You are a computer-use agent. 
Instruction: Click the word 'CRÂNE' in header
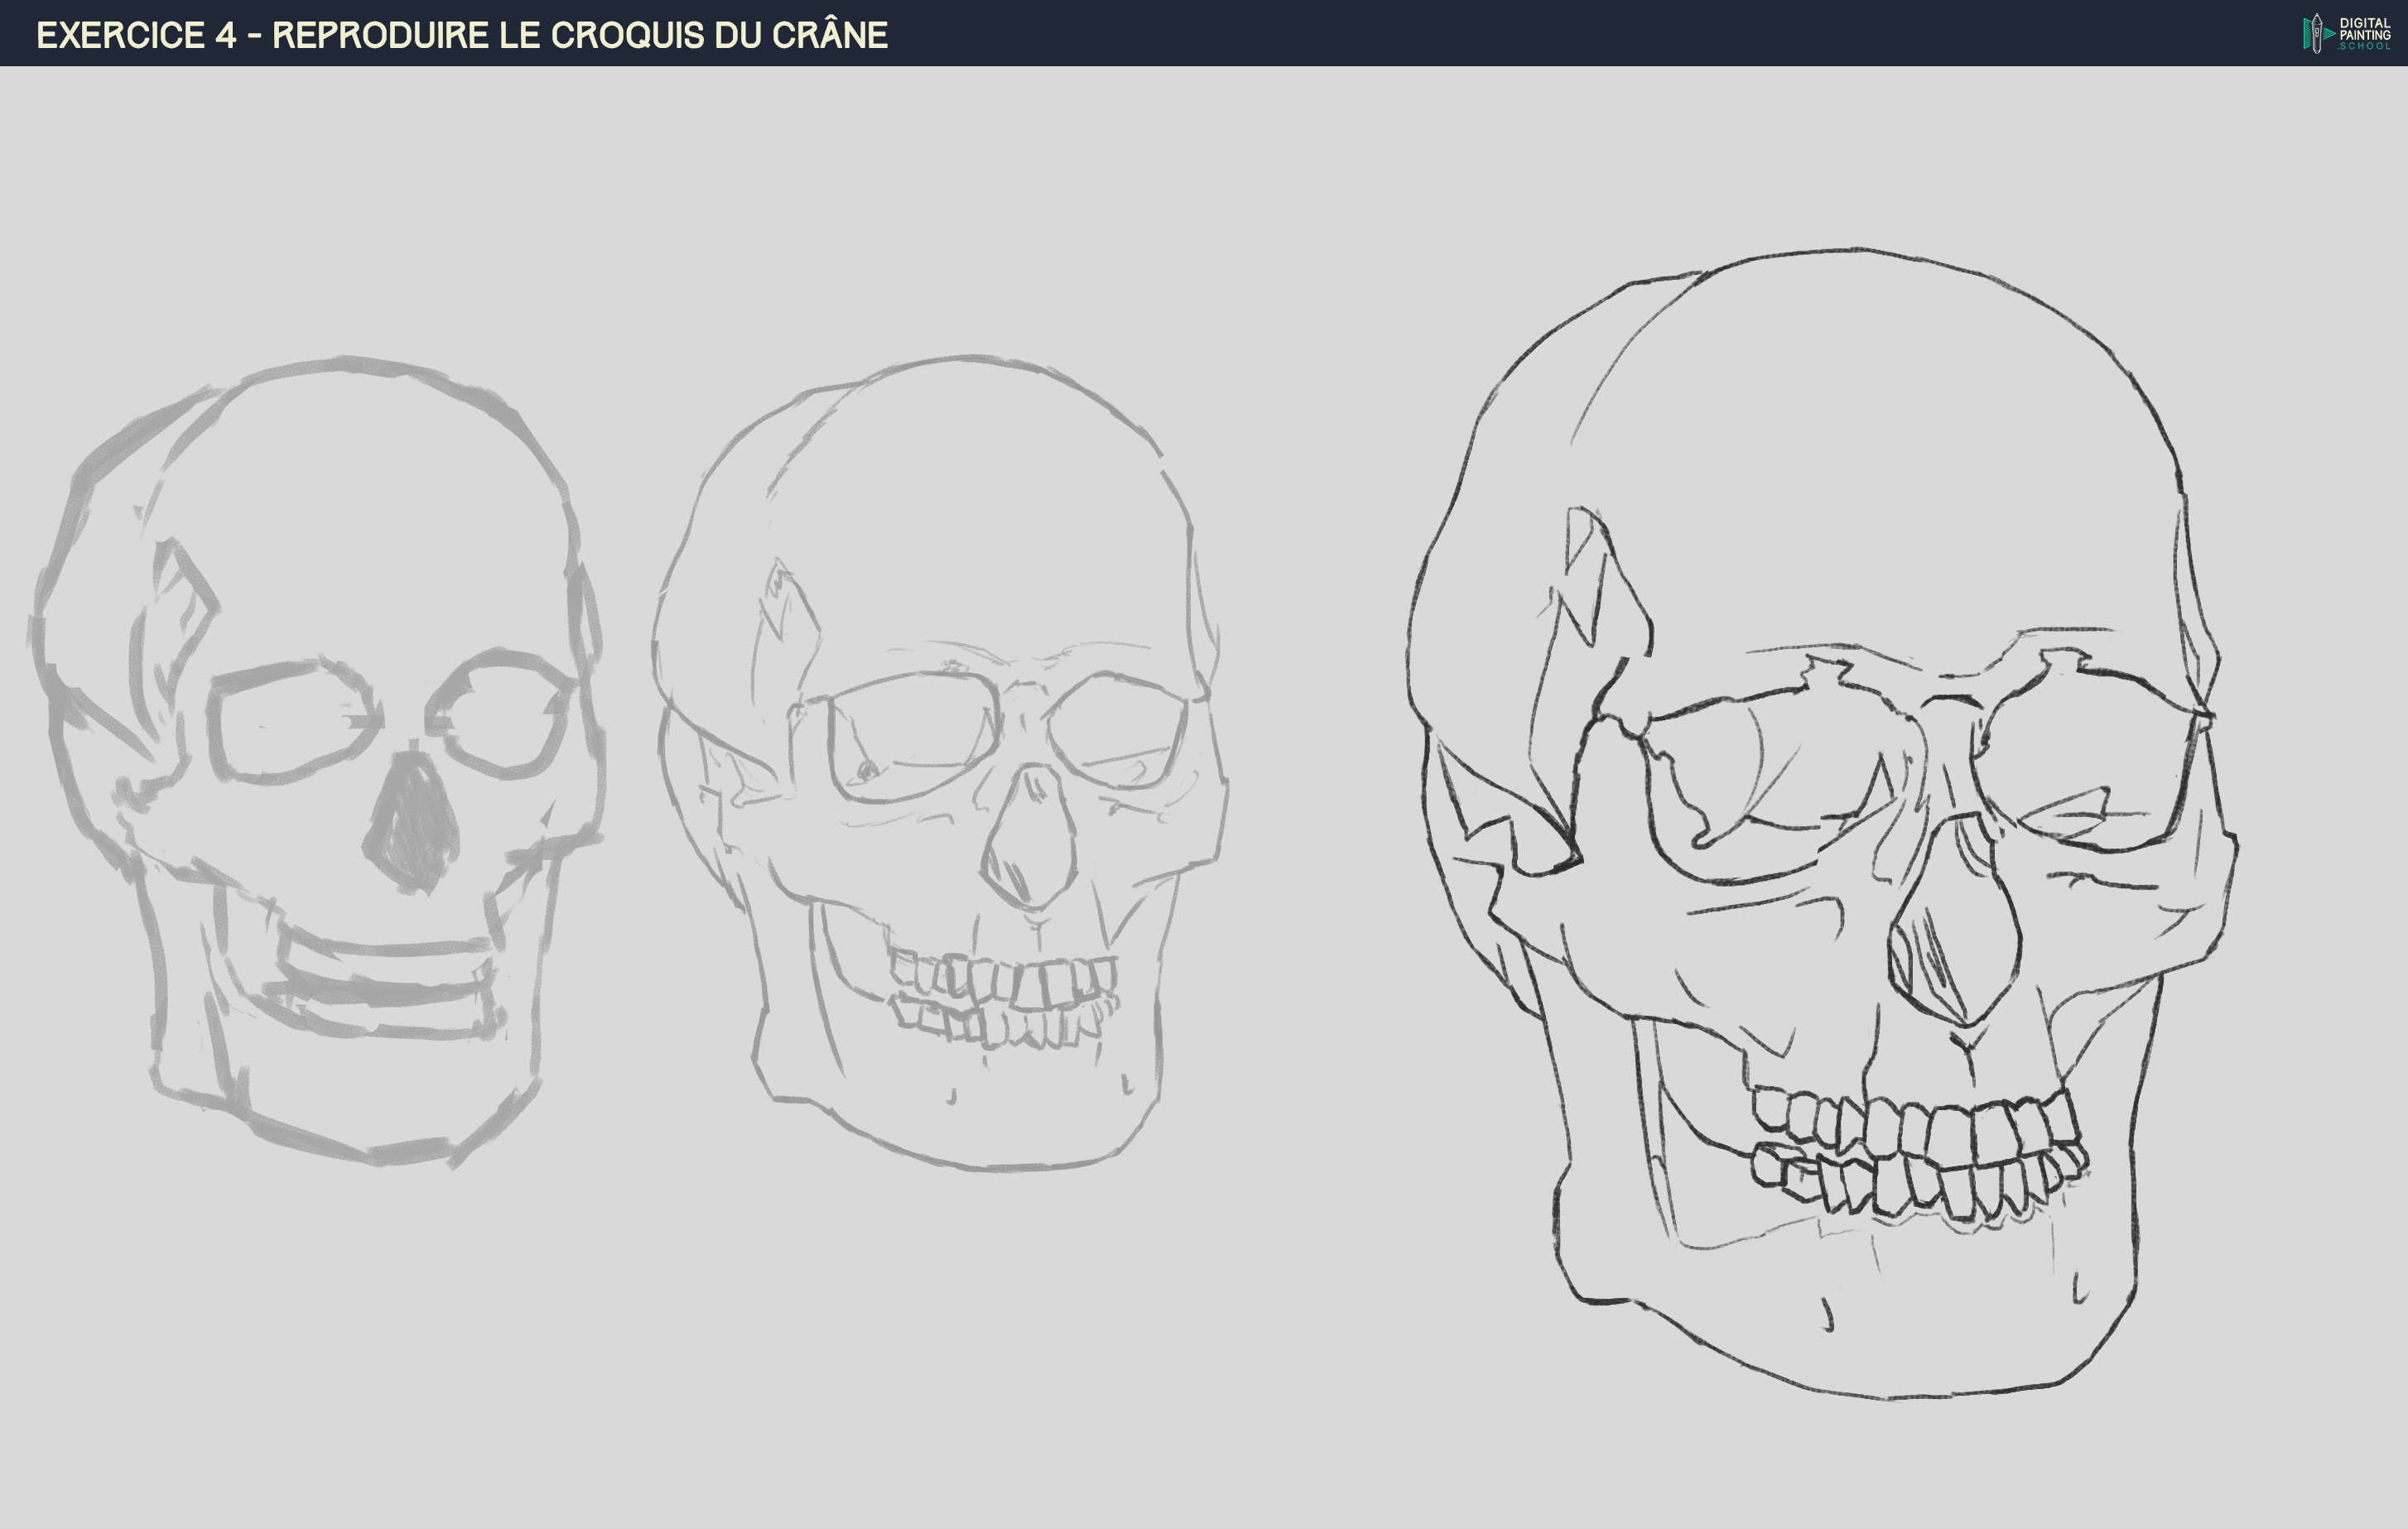829,35
